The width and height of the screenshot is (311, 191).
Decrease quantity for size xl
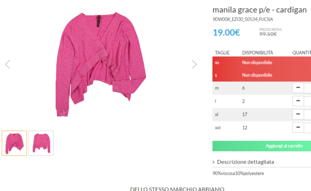pos(298,114)
